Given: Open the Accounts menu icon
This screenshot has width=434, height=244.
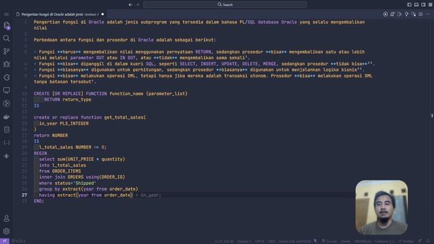Looking at the screenshot, I should [6, 218].
